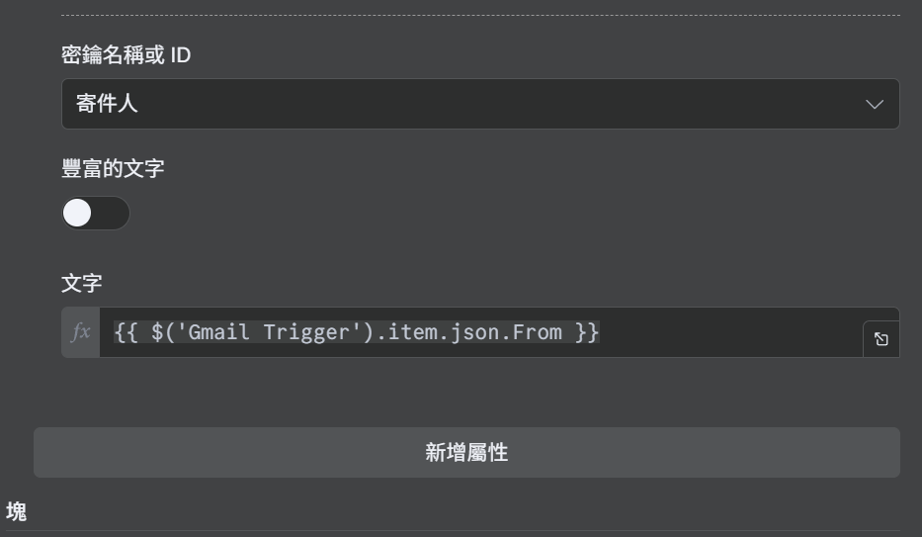This screenshot has width=922, height=537.
Task: Expand the 寄件人 dropdown chevron
Action: [875, 105]
